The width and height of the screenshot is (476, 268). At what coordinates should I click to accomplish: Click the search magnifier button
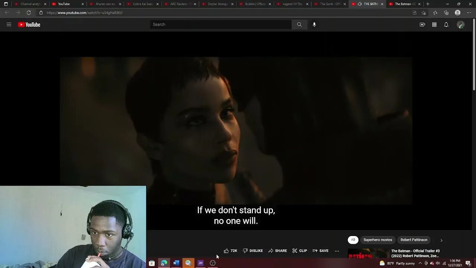299,25
